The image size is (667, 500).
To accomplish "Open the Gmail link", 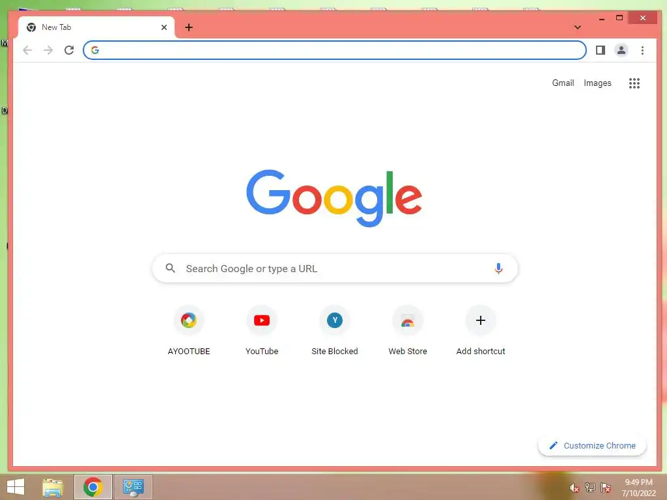I will pos(563,83).
